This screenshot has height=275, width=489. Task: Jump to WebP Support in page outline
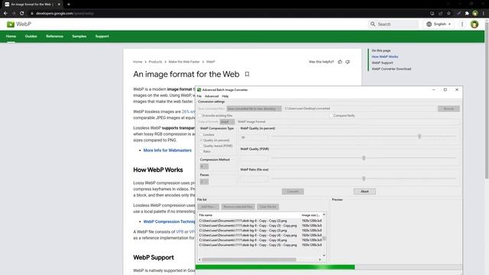(x=382, y=63)
